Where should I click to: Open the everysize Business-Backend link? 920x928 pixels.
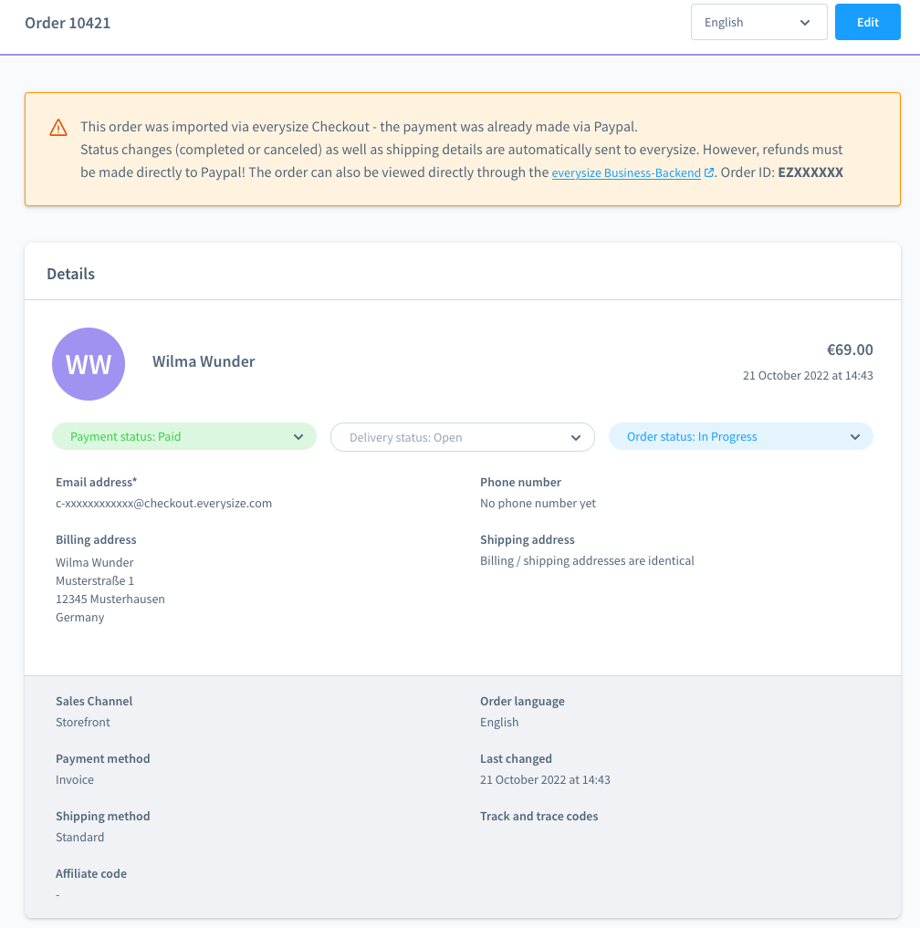(x=626, y=172)
